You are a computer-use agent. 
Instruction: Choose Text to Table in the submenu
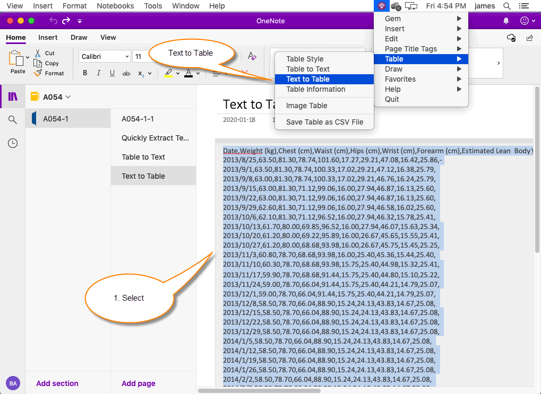coord(324,80)
